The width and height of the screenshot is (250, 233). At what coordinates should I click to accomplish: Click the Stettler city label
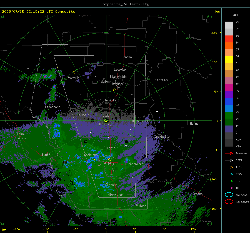[162, 80]
